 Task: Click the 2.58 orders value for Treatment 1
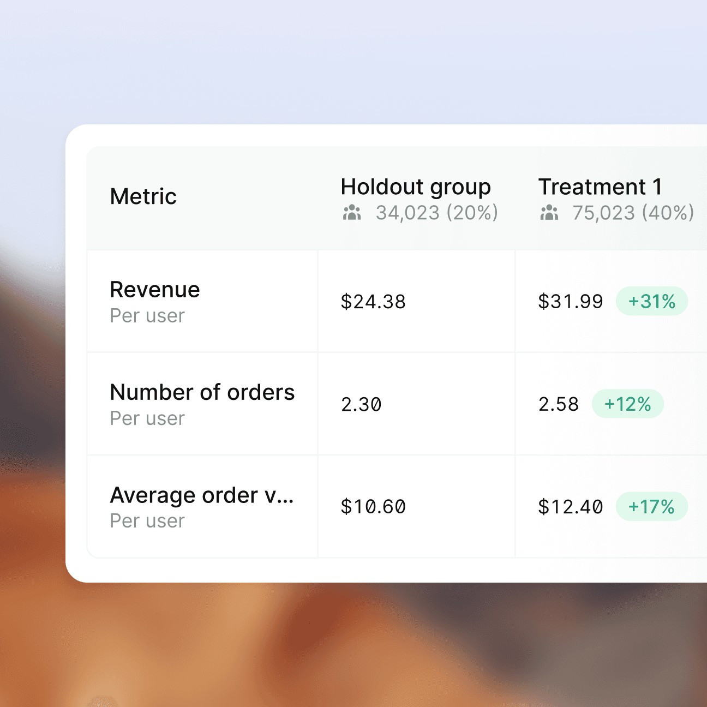click(558, 404)
